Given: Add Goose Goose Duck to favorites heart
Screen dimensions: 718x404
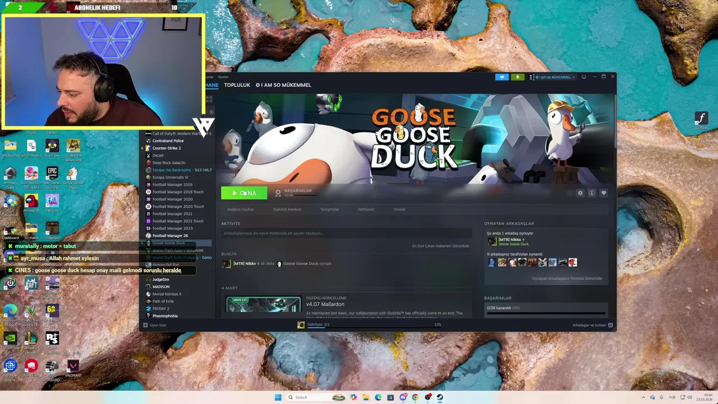Looking at the screenshot, I should [604, 193].
